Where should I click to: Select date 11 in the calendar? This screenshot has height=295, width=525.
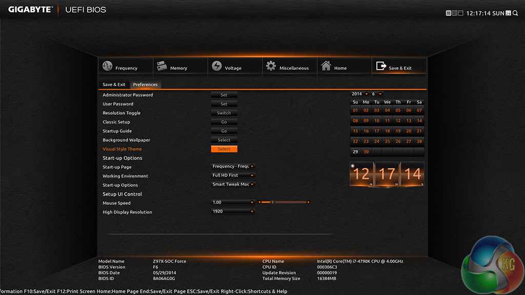tap(388, 121)
